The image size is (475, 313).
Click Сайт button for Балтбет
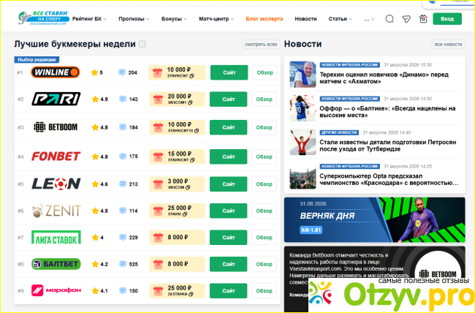[229, 264]
